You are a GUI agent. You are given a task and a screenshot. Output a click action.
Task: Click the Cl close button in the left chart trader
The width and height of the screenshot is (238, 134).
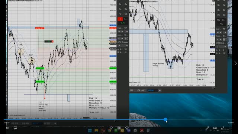pos(126,14)
